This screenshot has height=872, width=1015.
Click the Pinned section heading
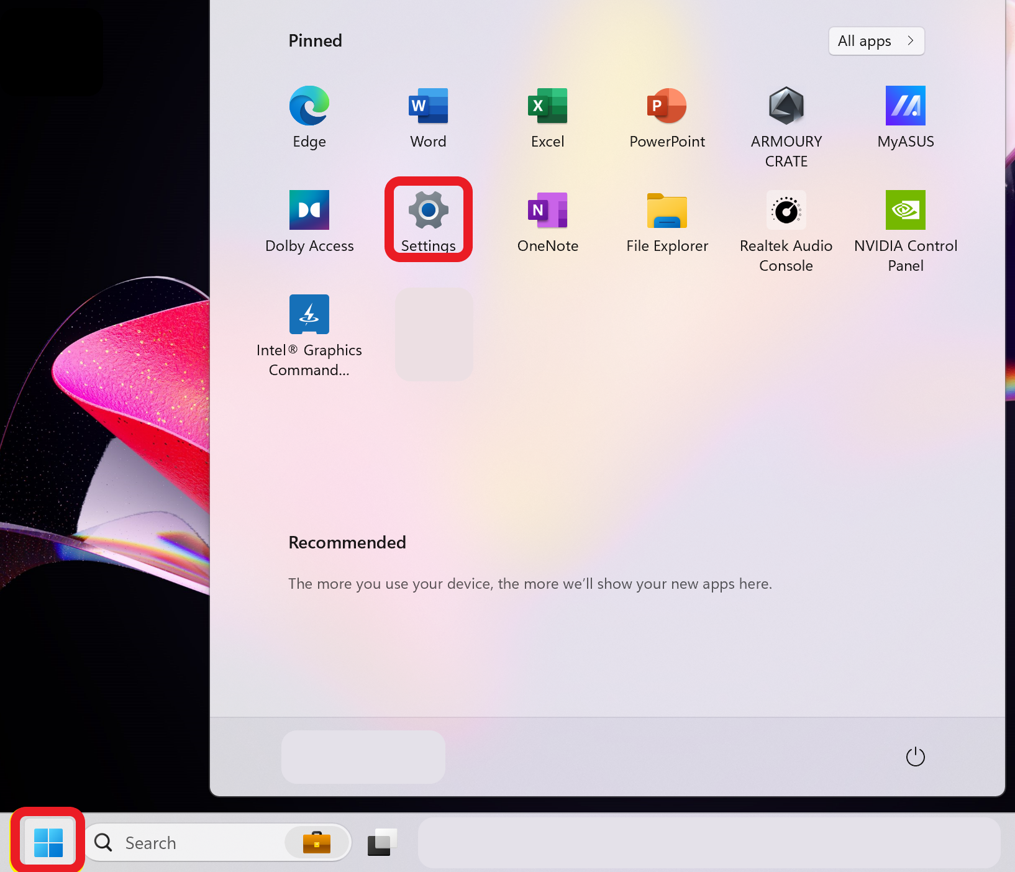click(x=316, y=40)
